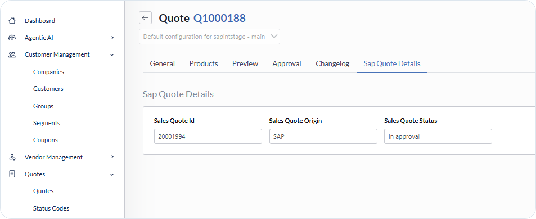
Task: Click the Sales Quote Status field
Action: pyautogui.click(x=438, y=136)
